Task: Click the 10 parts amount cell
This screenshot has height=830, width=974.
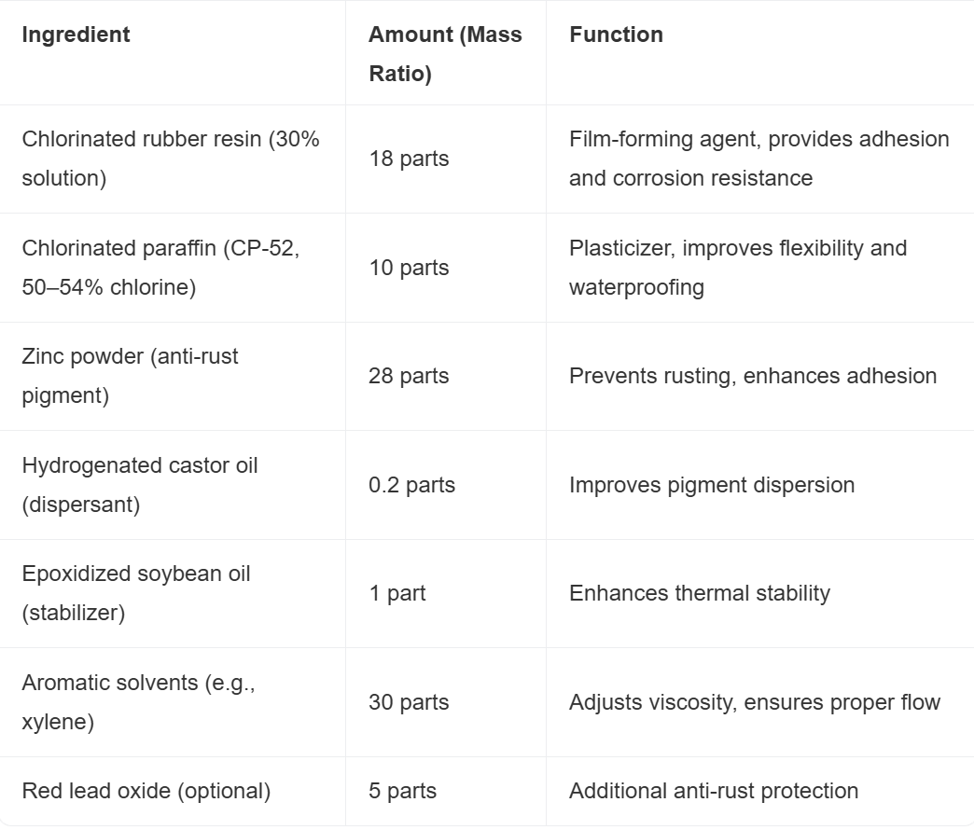Action: click(409, 268)
